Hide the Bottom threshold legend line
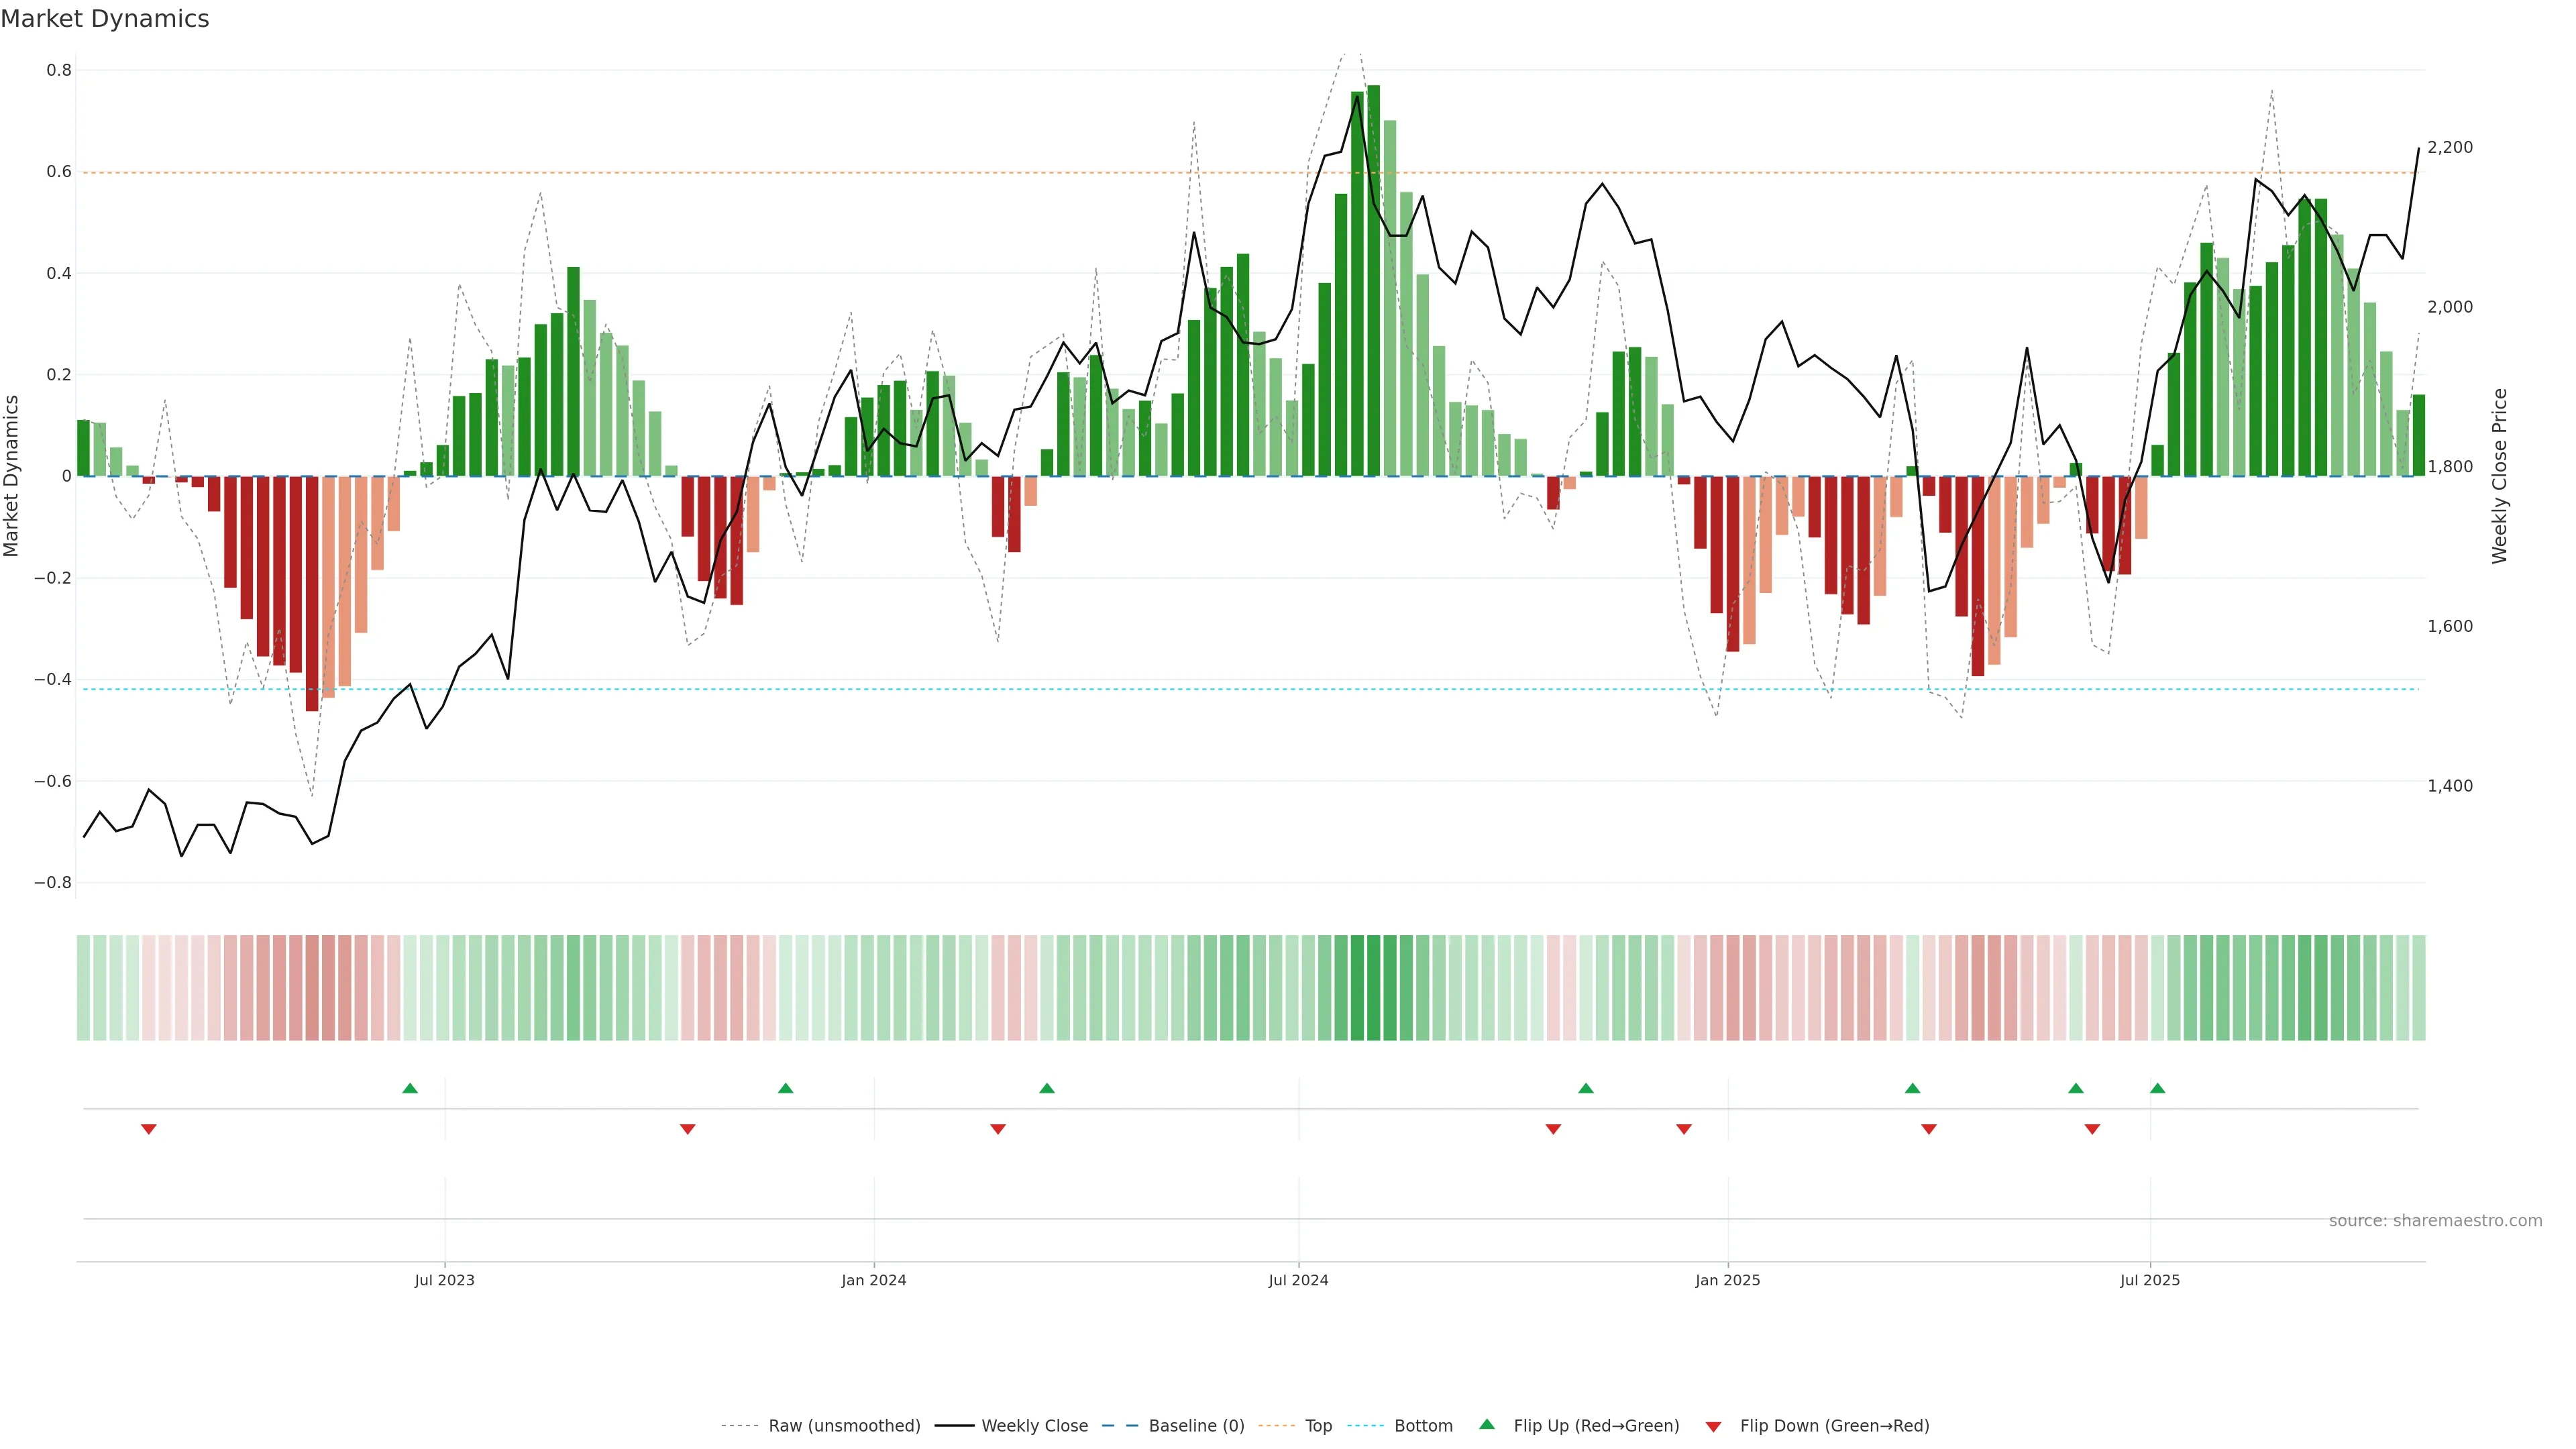 point(1423,1426)
